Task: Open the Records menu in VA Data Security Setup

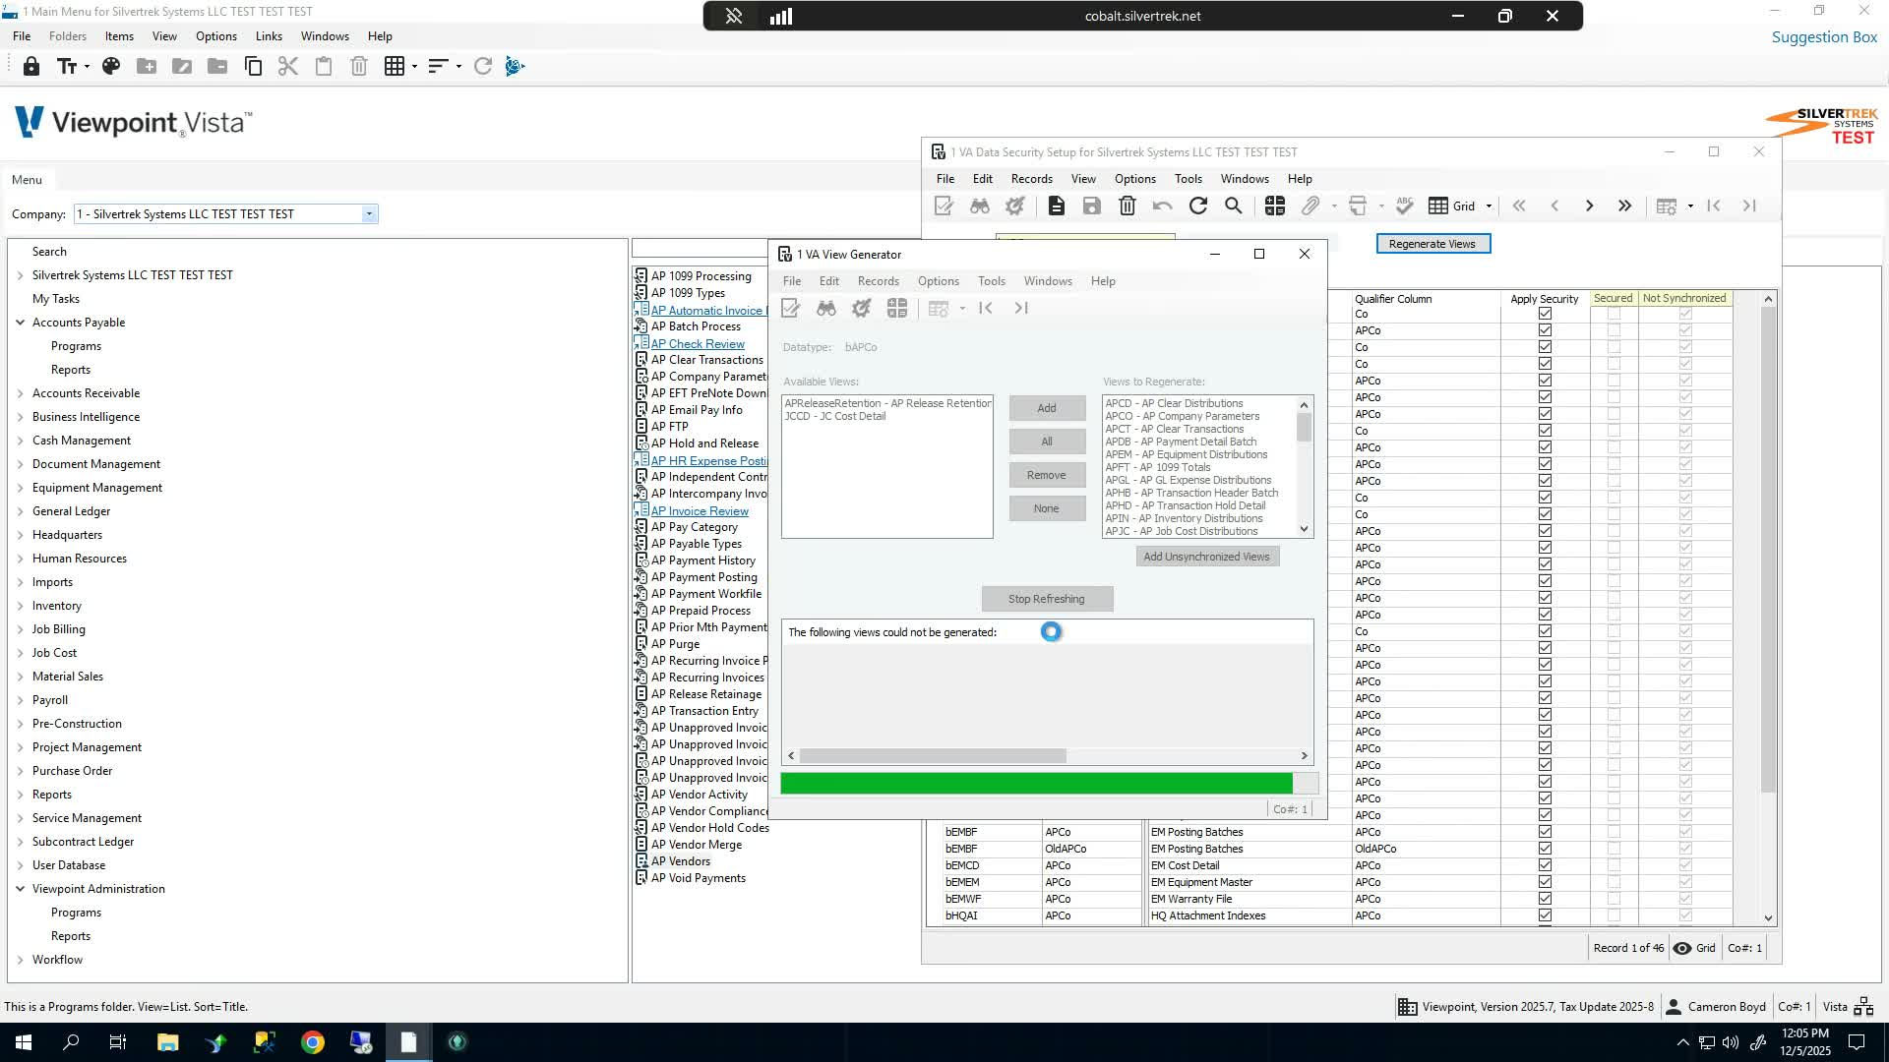Action: pos(1032,179)
